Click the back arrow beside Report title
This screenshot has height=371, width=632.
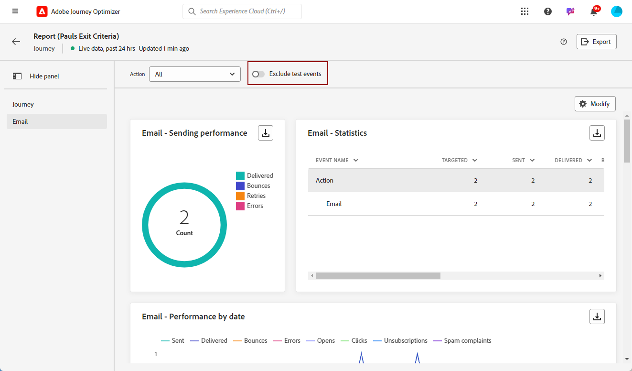coord(16,42)
